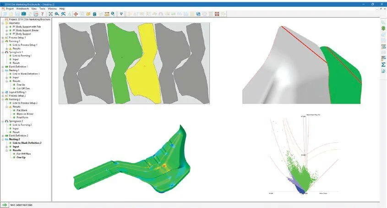
Task: Click the globe with magnifier toolbar icon
Action: 113,14
